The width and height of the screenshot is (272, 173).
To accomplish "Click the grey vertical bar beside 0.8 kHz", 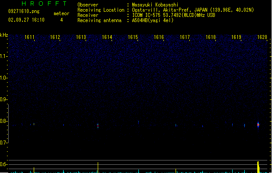I will [x=8, y=124].
